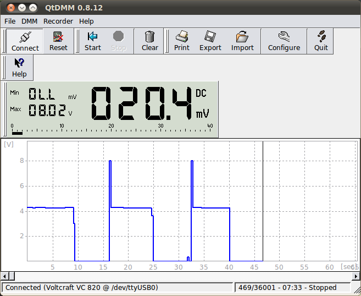Click the Connect plug icon
Screen dimensions: 361x296
25,37
